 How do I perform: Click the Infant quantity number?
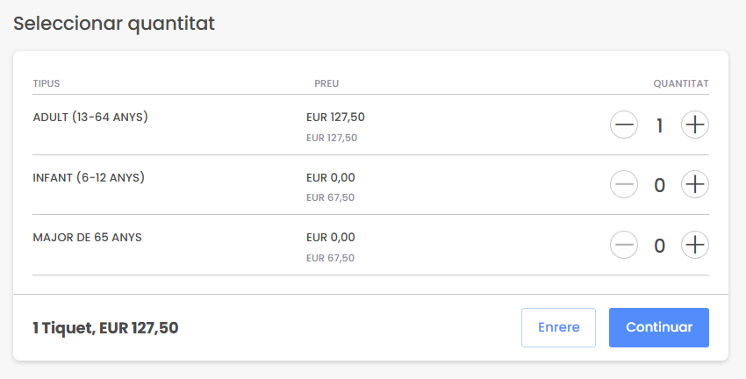[659, 185]
